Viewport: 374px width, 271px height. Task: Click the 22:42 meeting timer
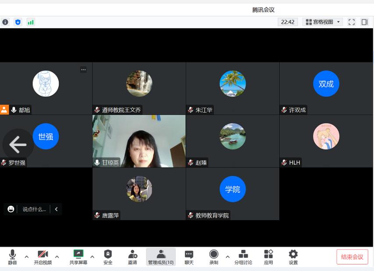coord(288,22)
